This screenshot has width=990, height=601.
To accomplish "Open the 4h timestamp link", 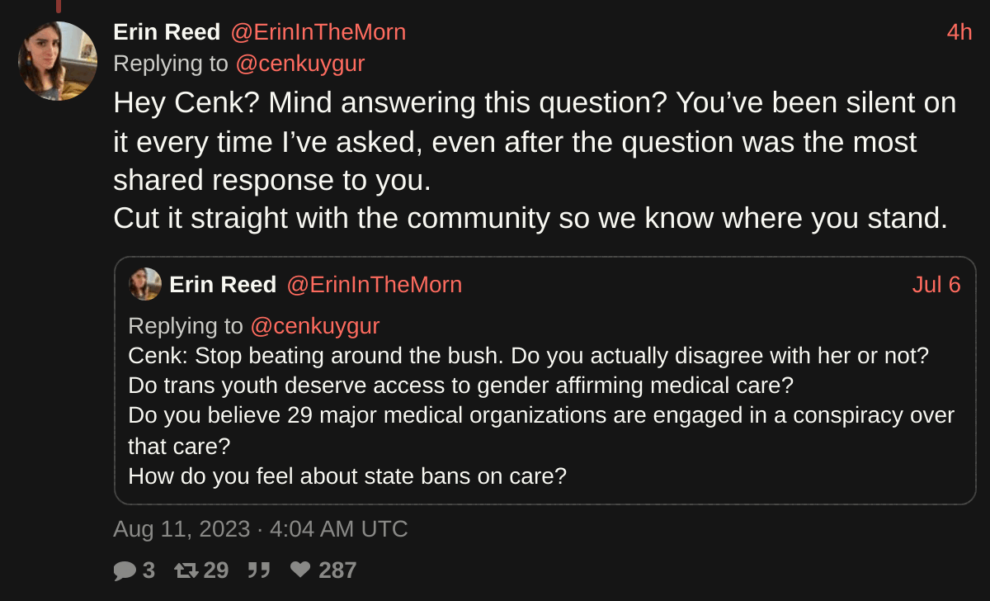I will (x=959, y=32).
